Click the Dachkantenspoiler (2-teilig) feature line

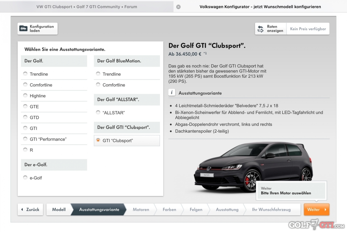(202, 131)
